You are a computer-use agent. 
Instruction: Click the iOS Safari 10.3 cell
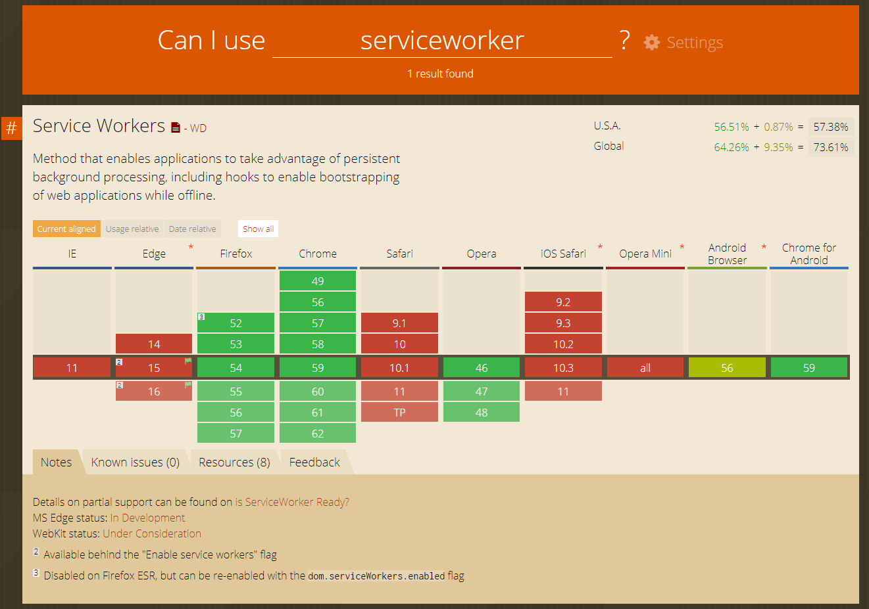tap(563, 367)
